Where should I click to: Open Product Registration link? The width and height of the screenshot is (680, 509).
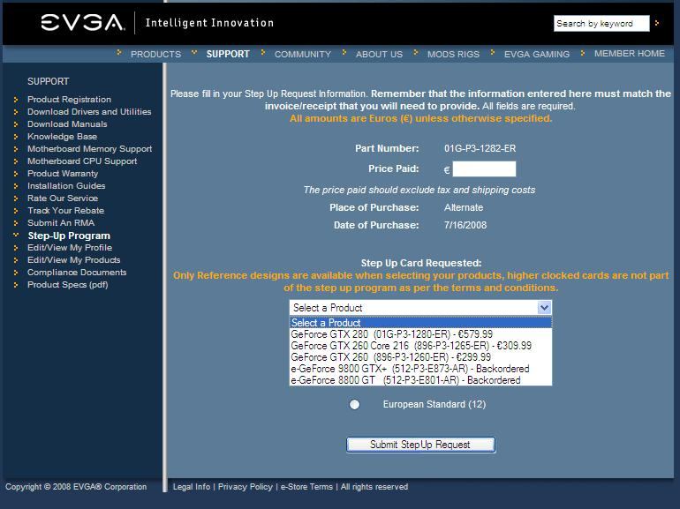70,99
